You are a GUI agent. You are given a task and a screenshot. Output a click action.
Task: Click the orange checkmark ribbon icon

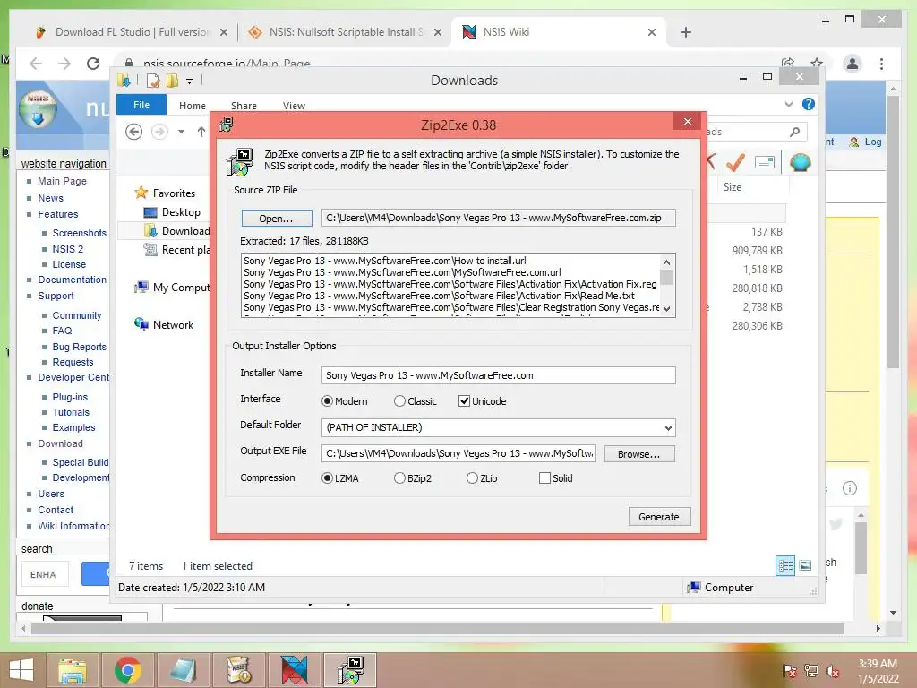coord(736,162)
